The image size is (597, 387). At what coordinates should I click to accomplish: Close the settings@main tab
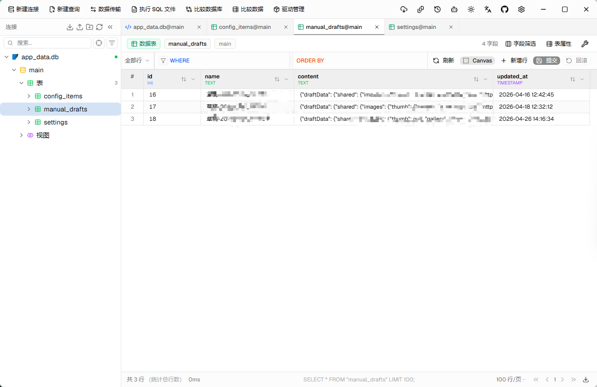click(x=451, y=27)
